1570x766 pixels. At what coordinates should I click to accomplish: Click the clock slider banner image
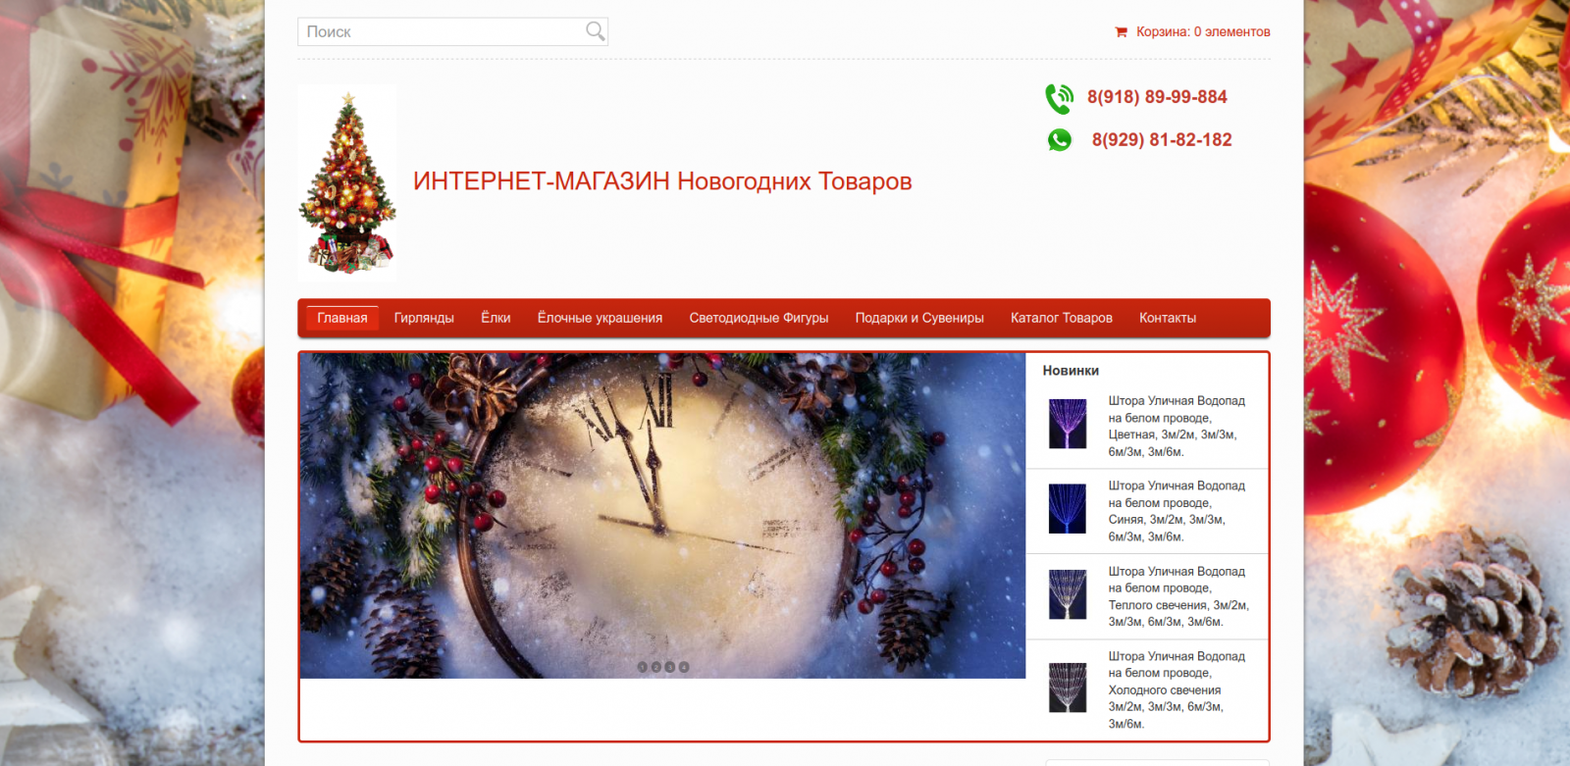click(662, 516)
